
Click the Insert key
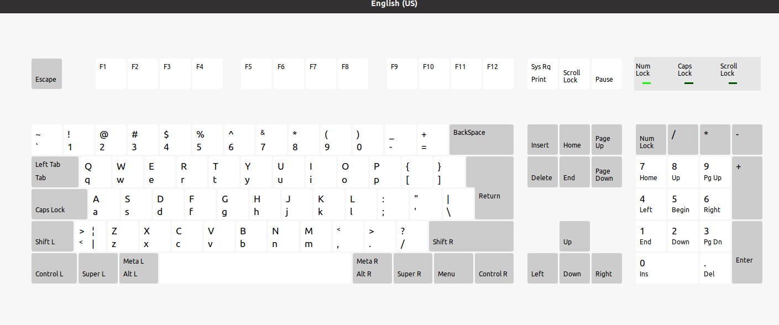(x=542, y=139)
